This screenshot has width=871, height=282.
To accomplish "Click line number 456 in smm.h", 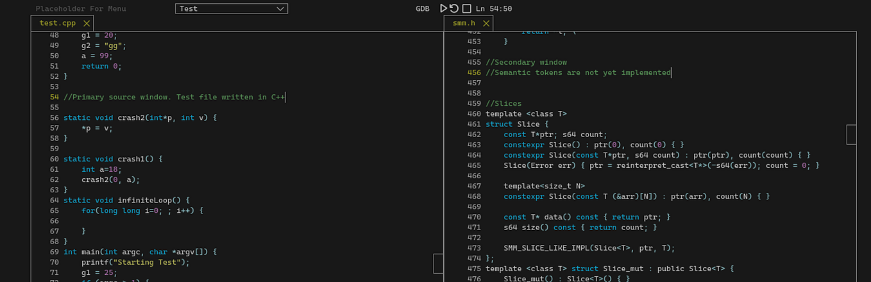I will point(474,72).
